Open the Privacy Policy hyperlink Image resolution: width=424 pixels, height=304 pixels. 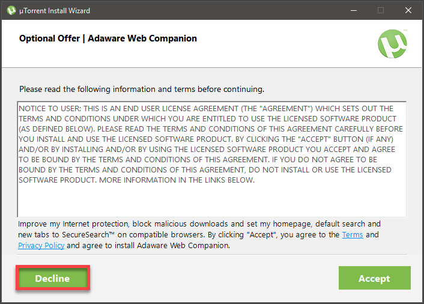click(41, 246)
